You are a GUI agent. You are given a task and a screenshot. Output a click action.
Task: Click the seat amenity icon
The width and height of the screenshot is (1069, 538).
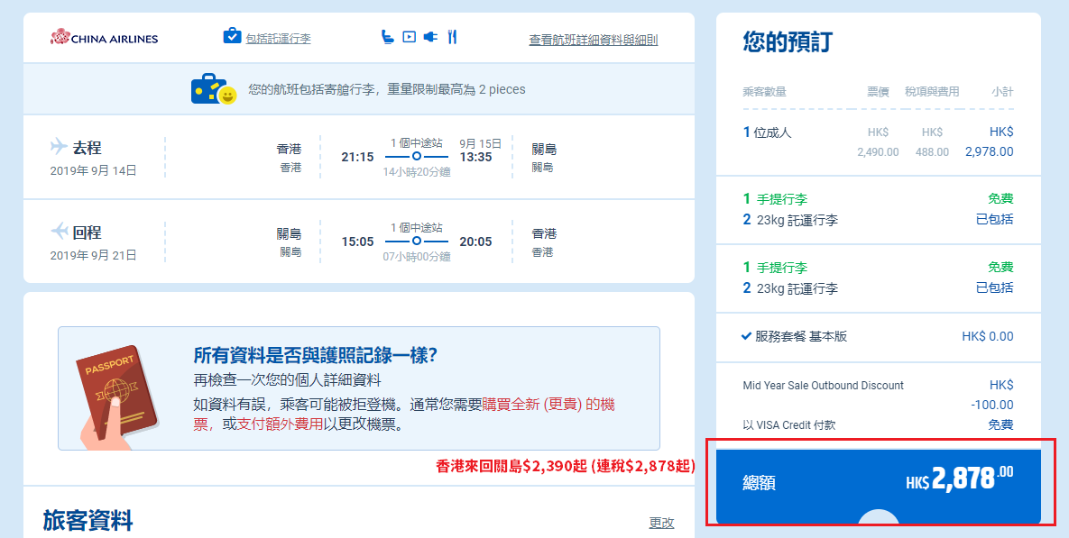pyautogui.click(x=388, y=37)
